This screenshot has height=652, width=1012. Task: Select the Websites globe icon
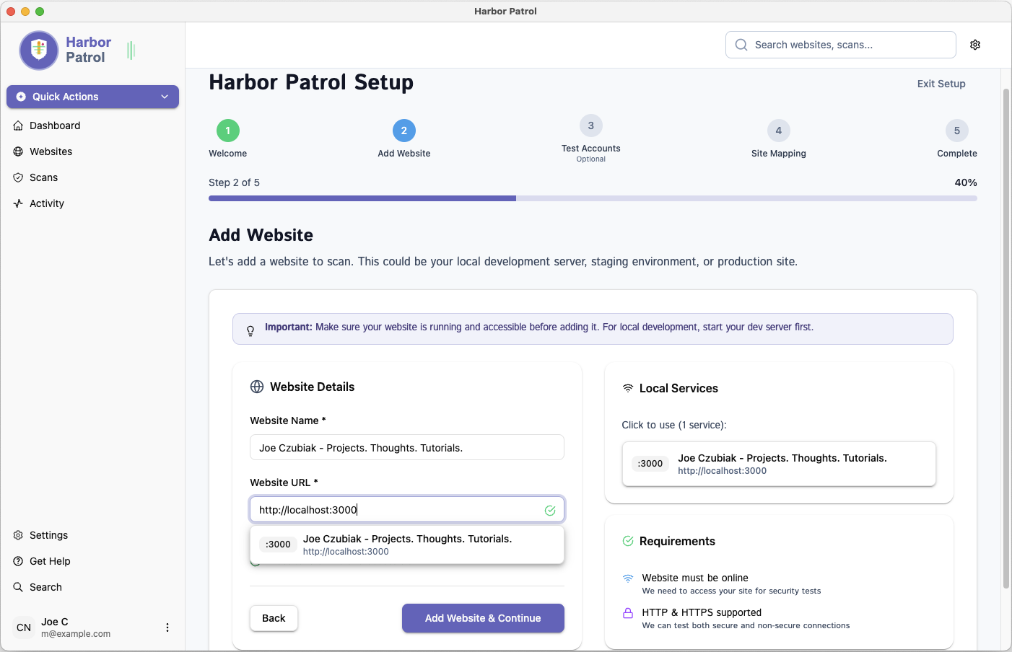(x=19, y=151)
